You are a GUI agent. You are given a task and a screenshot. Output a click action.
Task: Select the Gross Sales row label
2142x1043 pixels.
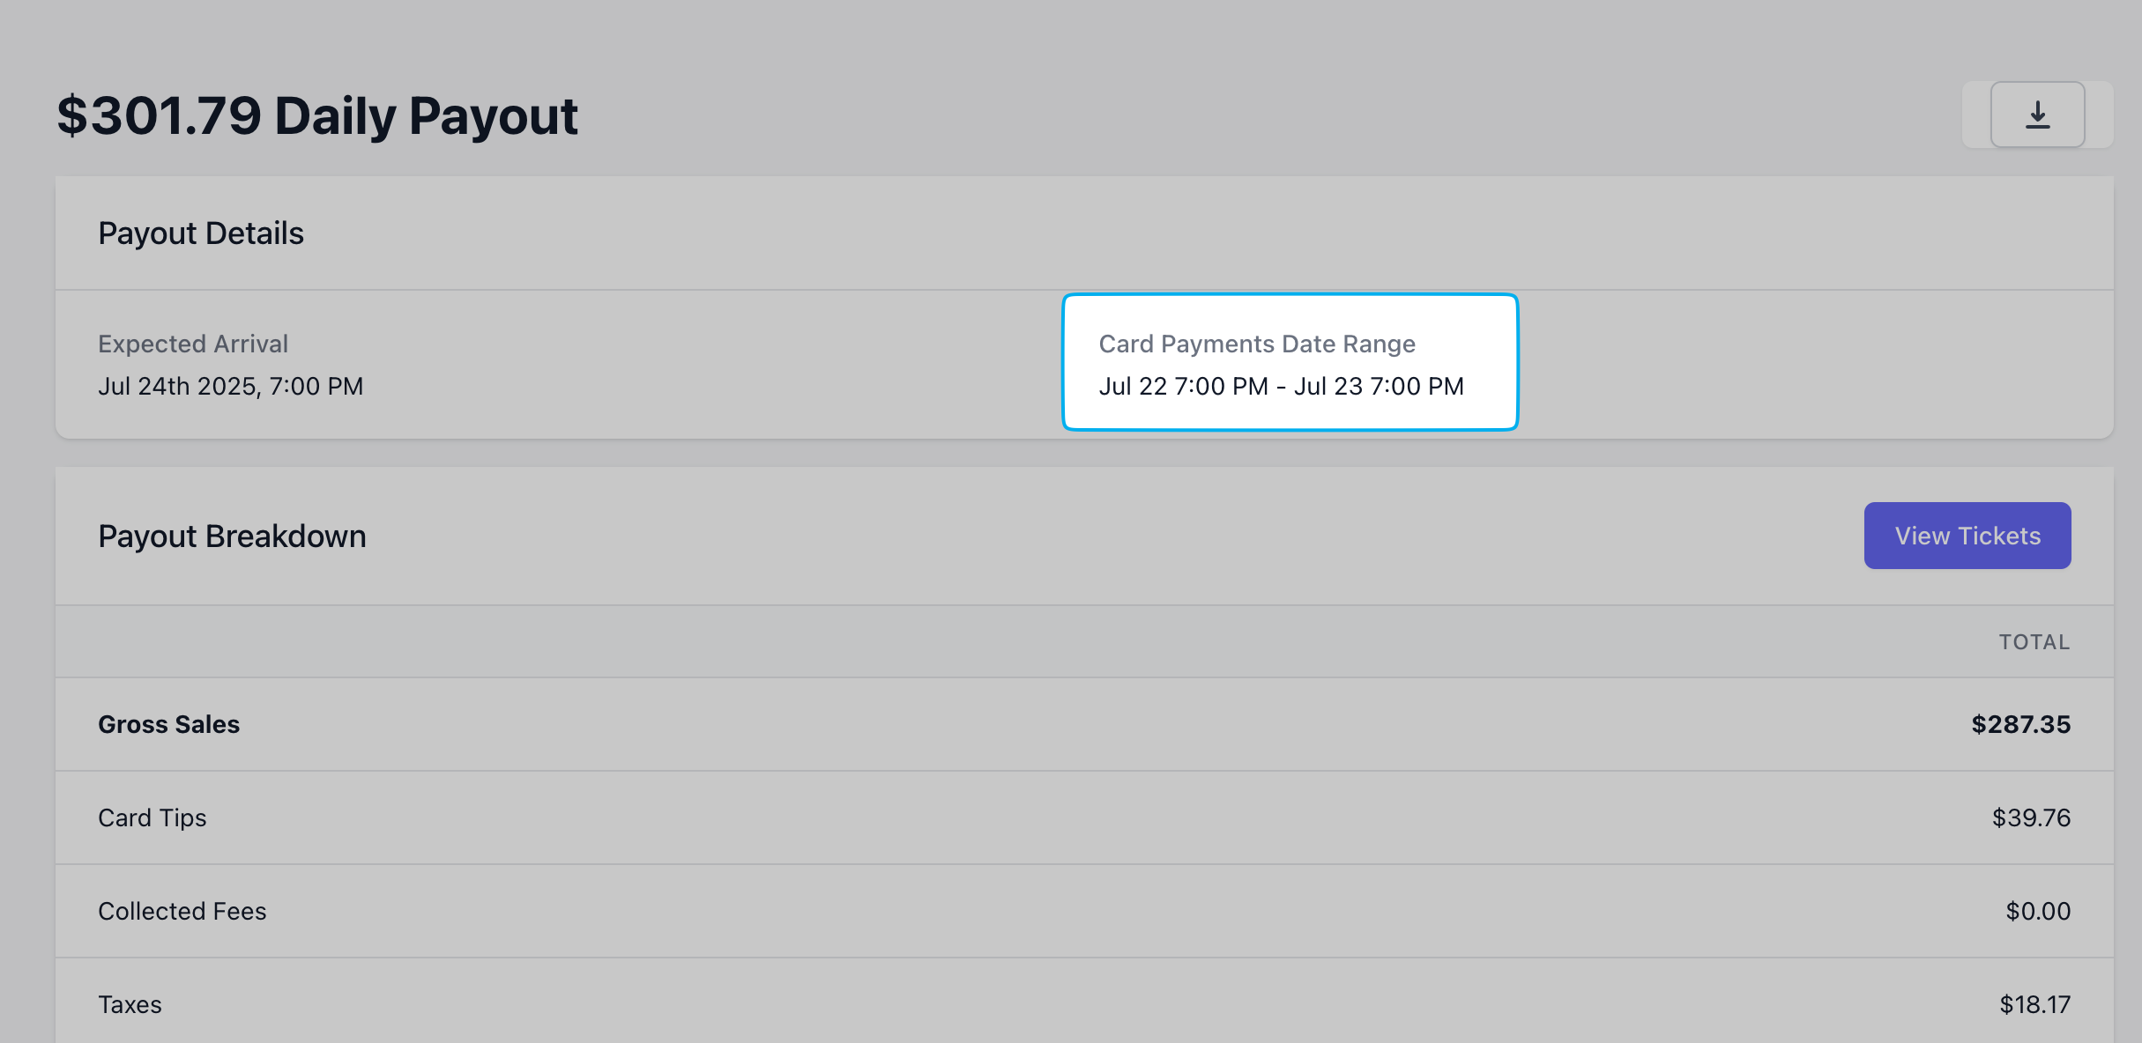click(168, 724)
